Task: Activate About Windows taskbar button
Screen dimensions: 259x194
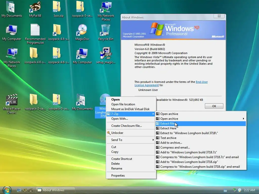Action: point(55,190)
